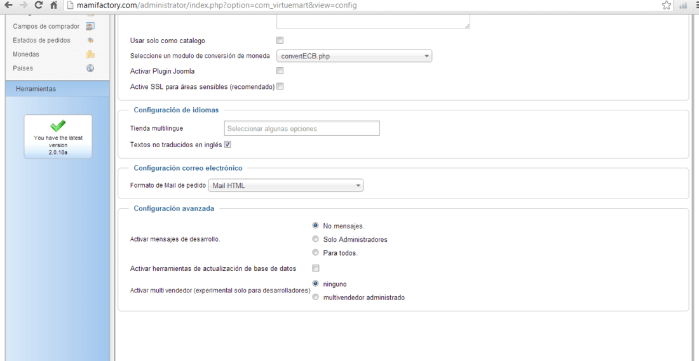
Task: Click the 2.0.18a version number text
Action: pos(58,152)
